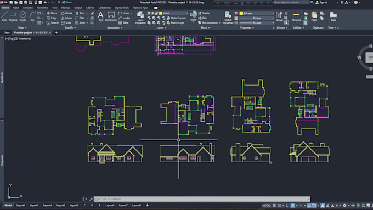The image size is (373, 210).
Task: Expand the Layers panel
Action: pos(161,27)
